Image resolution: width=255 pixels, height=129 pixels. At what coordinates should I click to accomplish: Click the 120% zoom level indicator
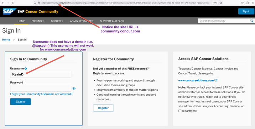click(215, 3)
